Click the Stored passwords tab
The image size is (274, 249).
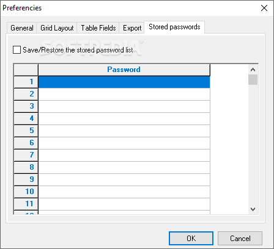point(174,27)
